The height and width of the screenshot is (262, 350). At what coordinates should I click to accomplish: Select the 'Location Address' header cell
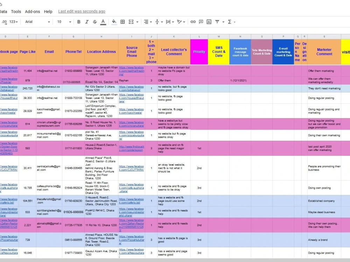tap(101, 52)
